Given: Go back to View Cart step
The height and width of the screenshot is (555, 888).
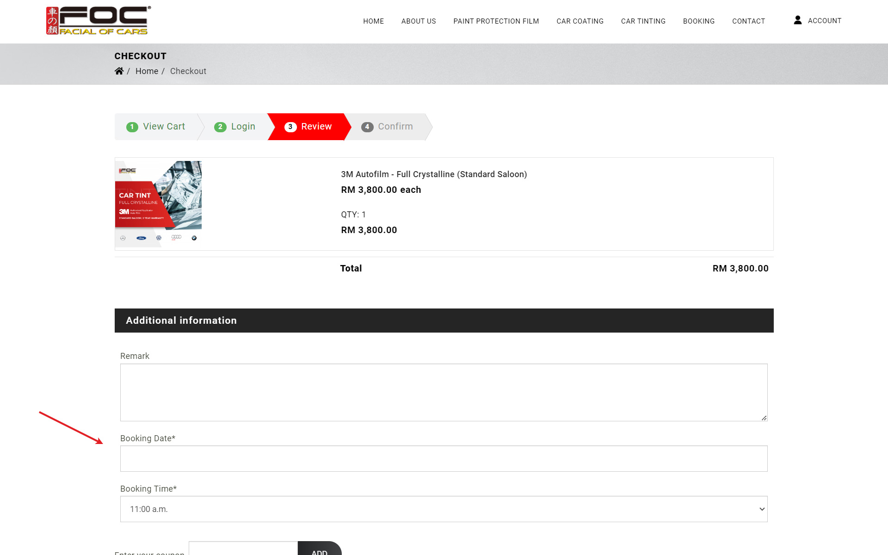Looking at the screenshot, I should pyautogui.click(x=164, y=127).
